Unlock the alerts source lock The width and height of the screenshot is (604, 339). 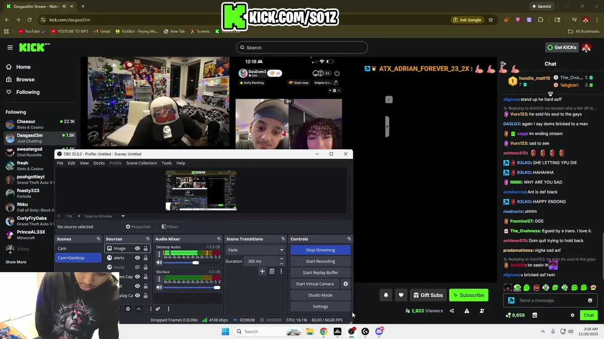145,258
